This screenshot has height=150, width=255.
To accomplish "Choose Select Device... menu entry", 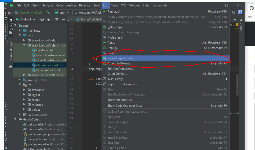I will (x=166, y=74).
